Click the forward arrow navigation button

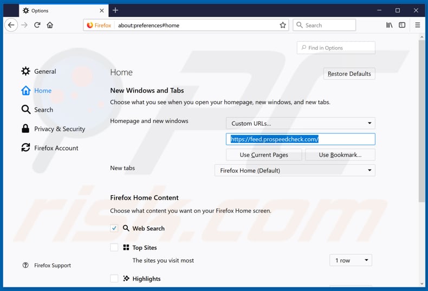pos(24,25)
